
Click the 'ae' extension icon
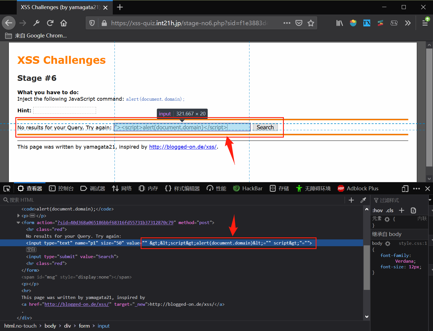(394, 23)
